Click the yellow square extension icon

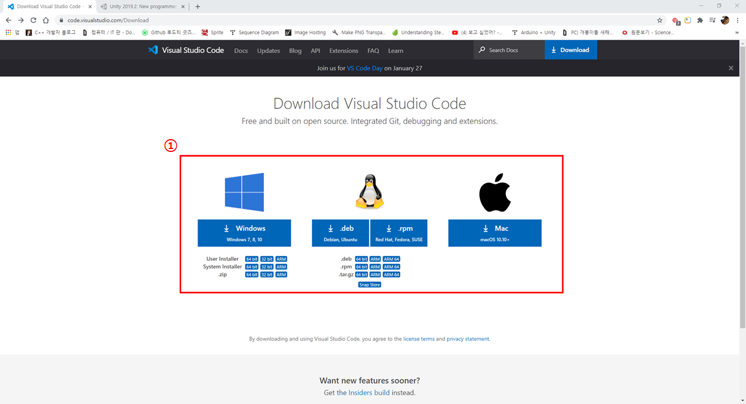pos(688,20)
